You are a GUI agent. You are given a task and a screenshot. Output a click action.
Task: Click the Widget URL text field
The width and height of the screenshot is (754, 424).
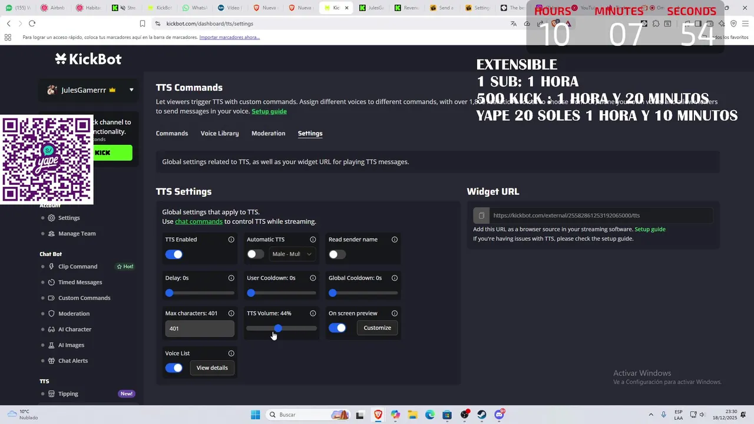601,216
